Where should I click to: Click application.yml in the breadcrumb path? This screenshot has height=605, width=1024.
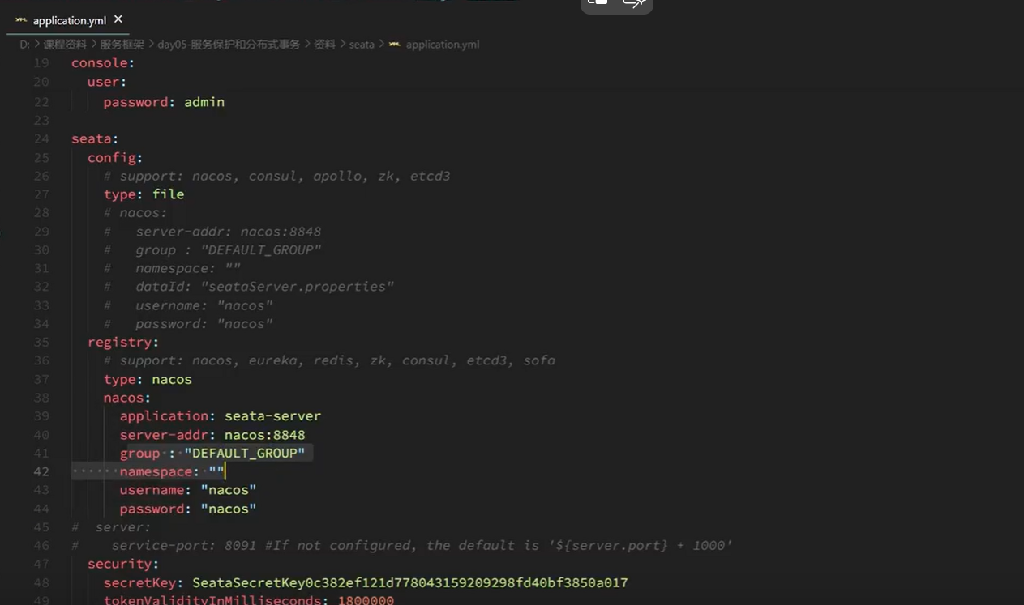(x=443, y=45)
